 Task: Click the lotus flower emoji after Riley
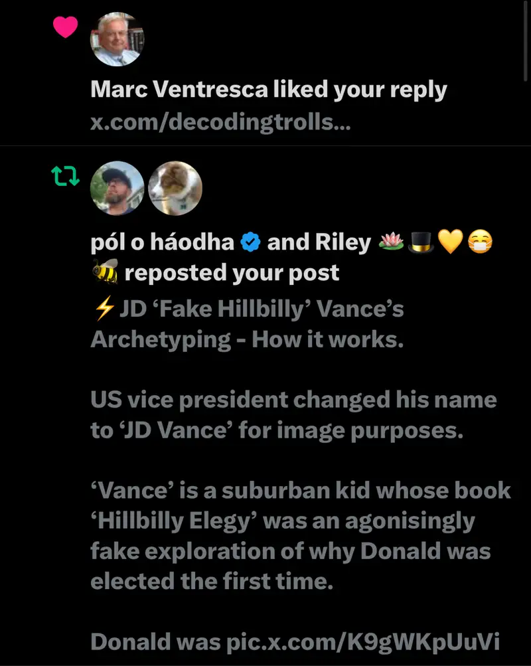pyautogui.click(x=388, y=243)
